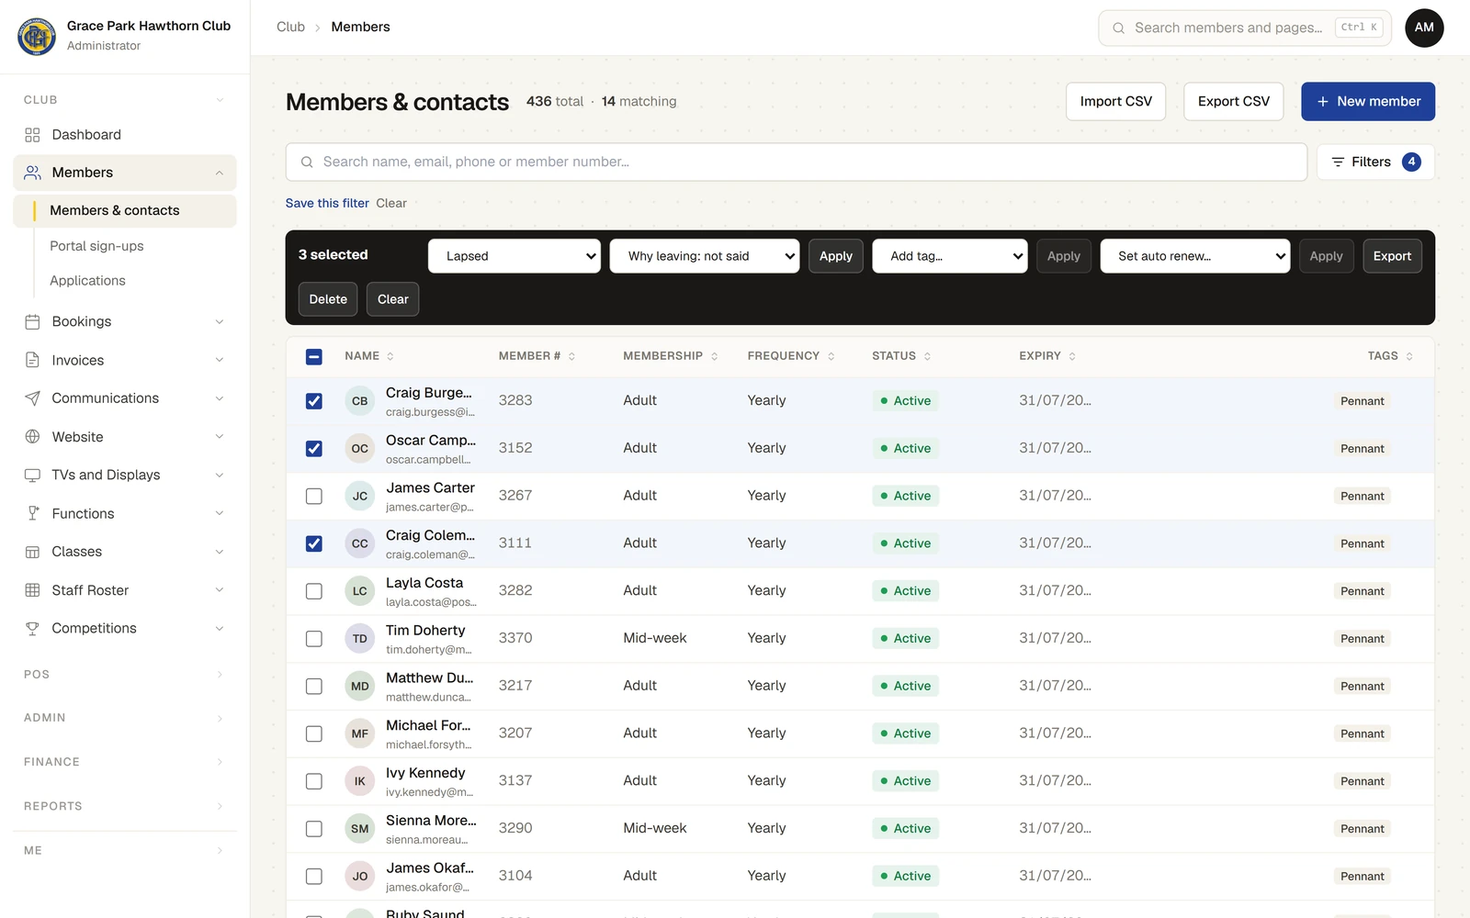Viewport: 1470px width, 918px height.
Task: Click the Communications paper plane icon
Action: click(x=32, y=398)
